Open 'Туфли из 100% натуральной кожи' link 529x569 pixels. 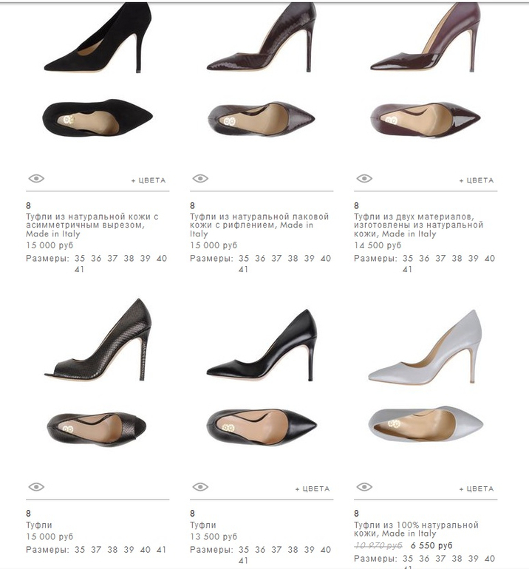416,529
